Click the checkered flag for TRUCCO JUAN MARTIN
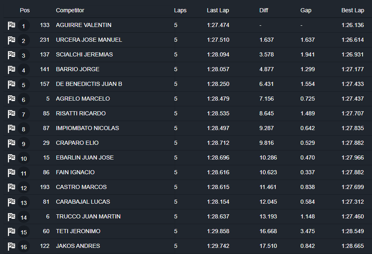The height and width of the screenshot is (254, 372). click(x=11, y=217)
